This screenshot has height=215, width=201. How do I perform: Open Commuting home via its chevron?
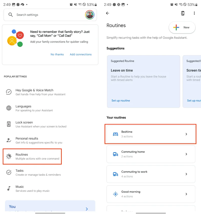(186, 154)
